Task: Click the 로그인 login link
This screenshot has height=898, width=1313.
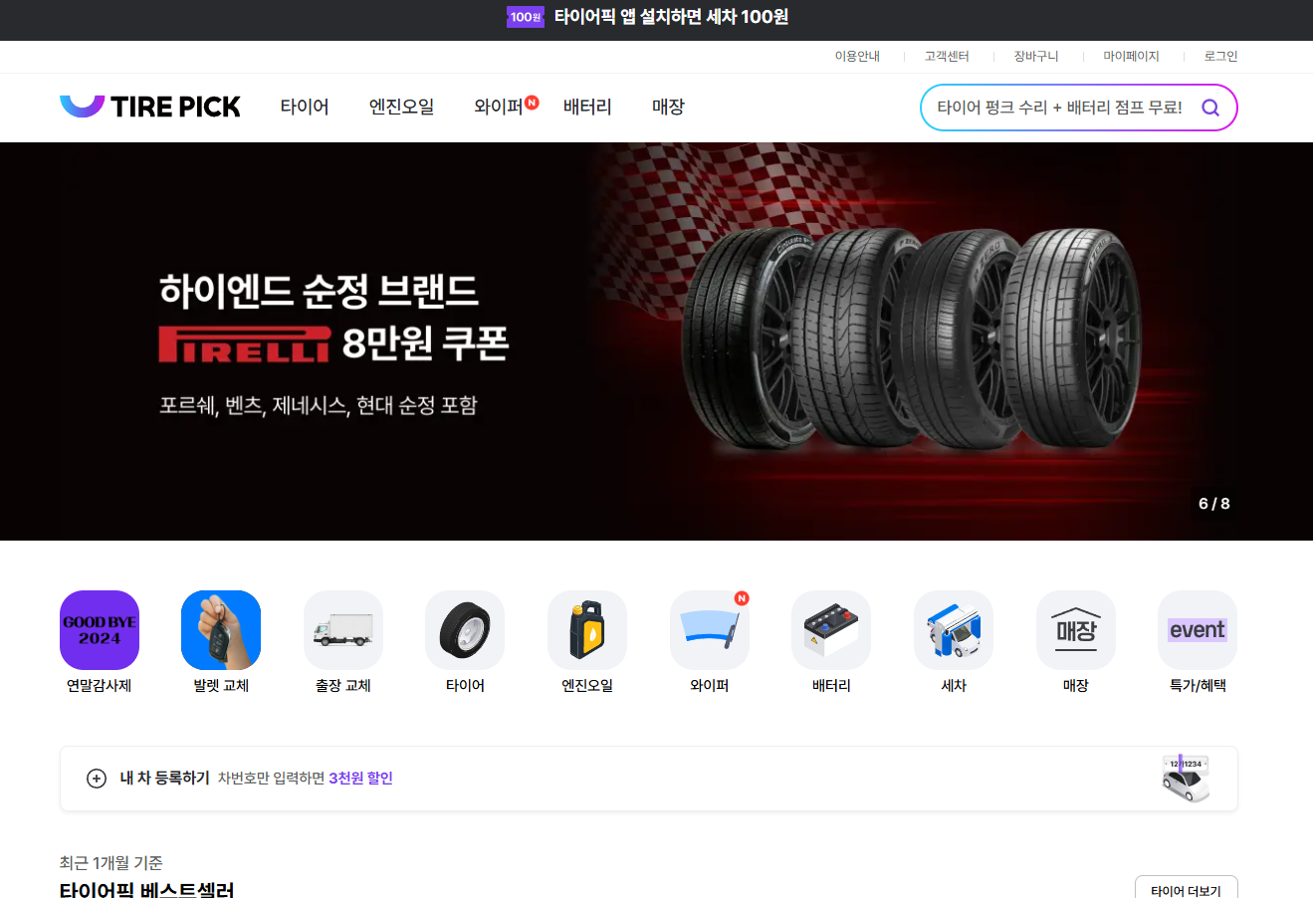Action: [x=1220, y=57]
